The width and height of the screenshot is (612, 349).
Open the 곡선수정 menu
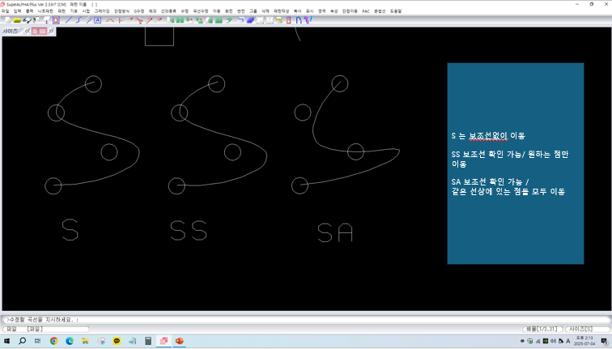pos(200,11)
